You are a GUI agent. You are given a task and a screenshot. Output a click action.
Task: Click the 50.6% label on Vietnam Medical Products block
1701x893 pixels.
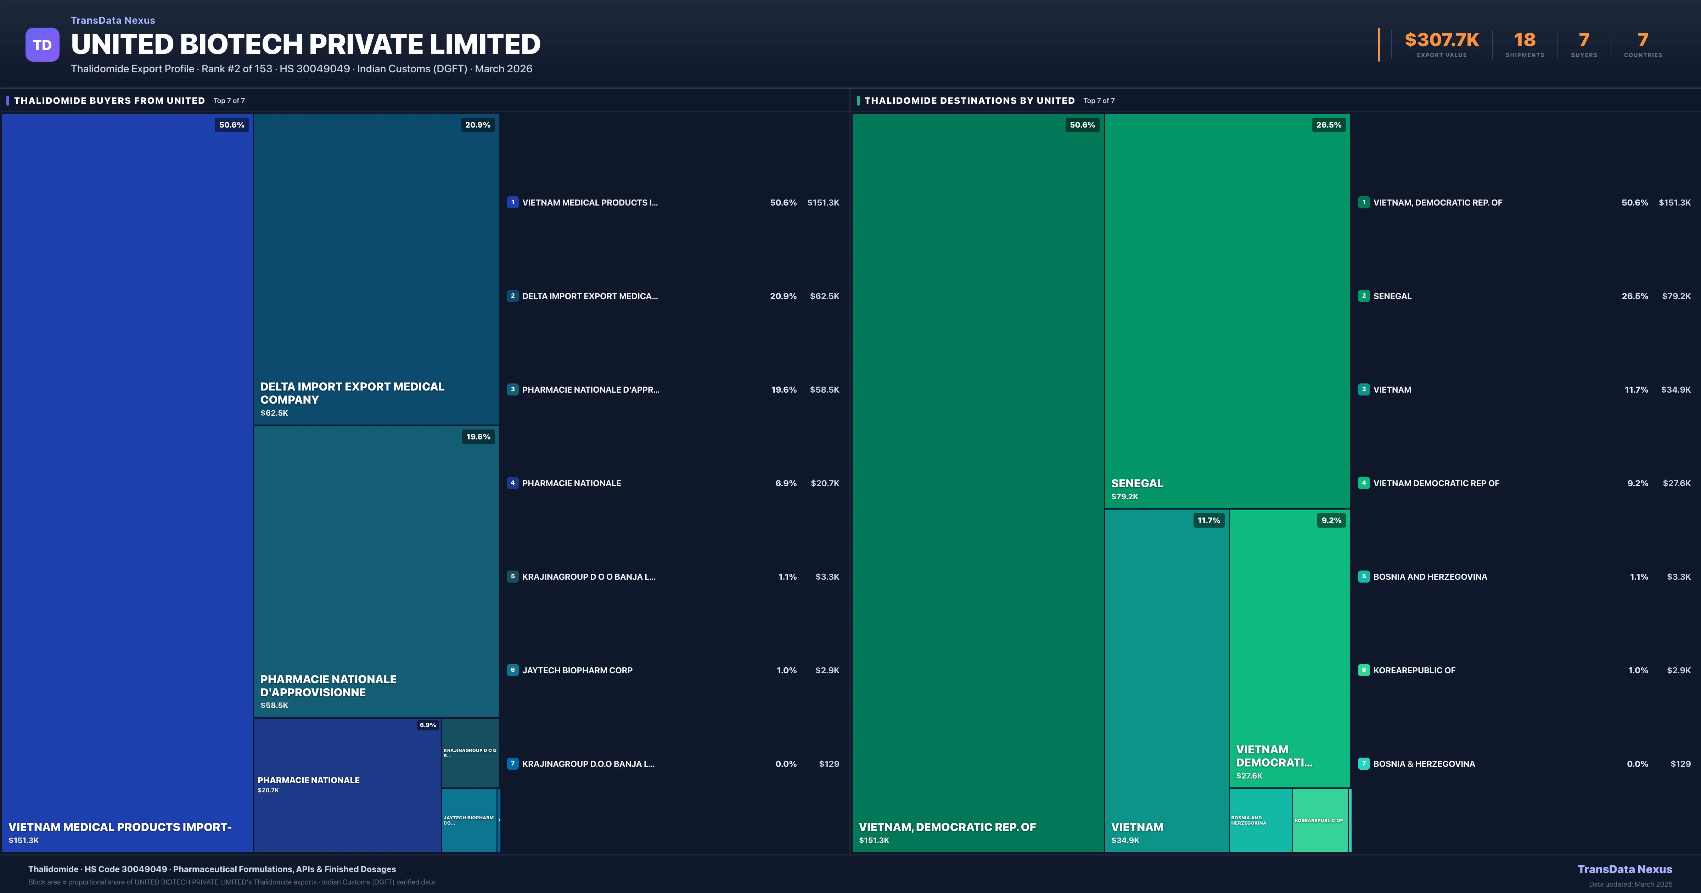point(231,125)
